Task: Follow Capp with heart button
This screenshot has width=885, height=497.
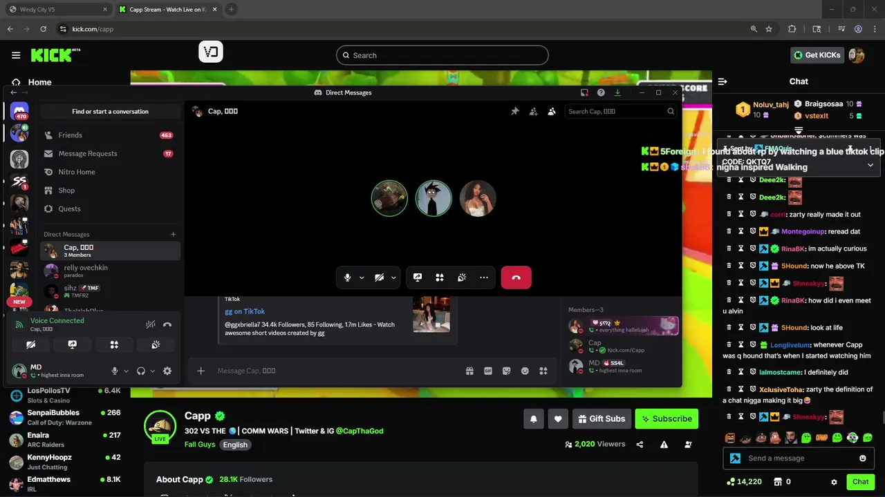Action: (558, 418)
